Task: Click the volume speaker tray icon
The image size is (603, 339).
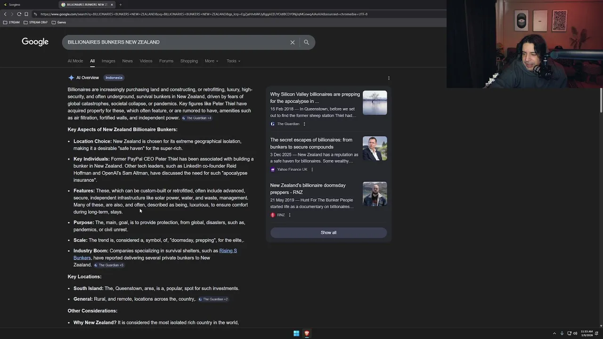Action: coord(575,333)
